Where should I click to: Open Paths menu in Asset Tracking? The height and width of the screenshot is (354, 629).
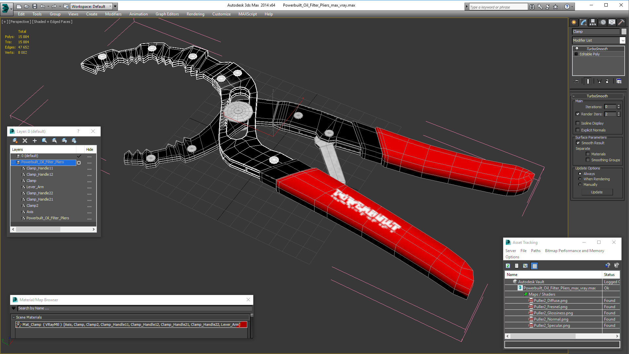coord(536,251)
